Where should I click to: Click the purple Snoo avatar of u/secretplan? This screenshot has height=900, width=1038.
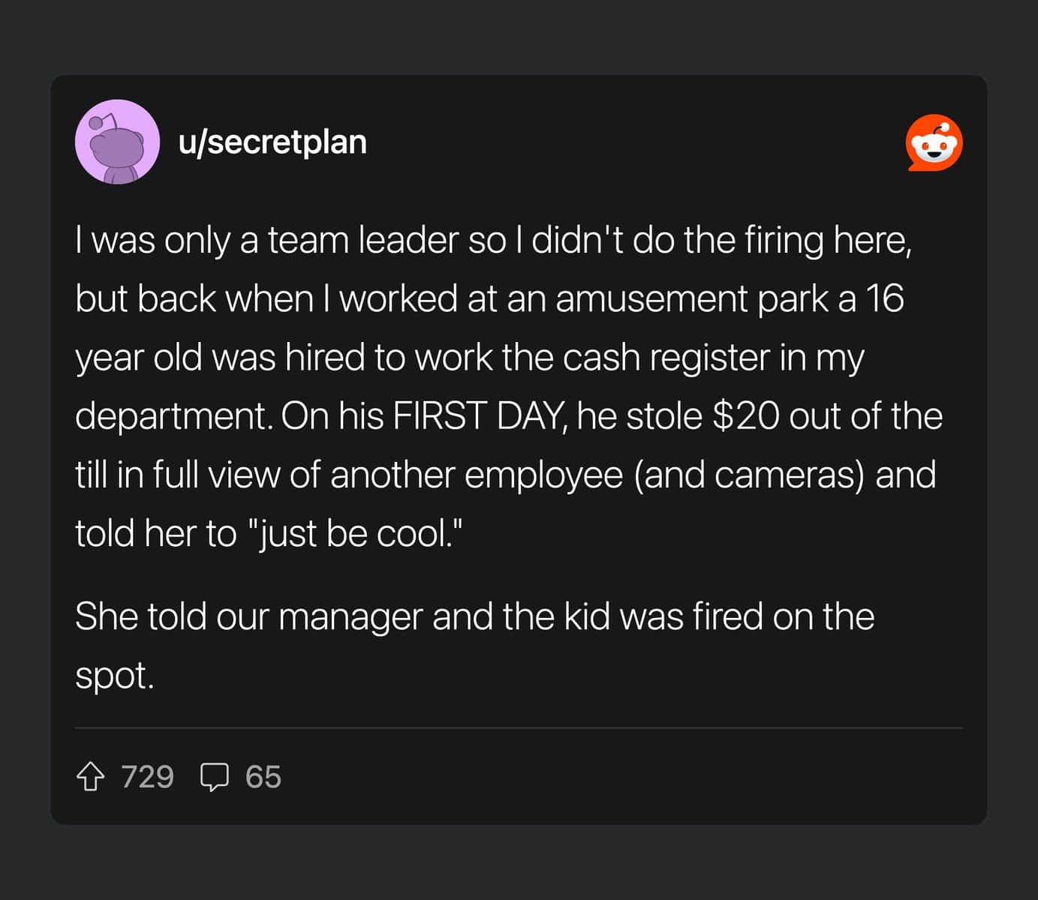pos(117,142)
